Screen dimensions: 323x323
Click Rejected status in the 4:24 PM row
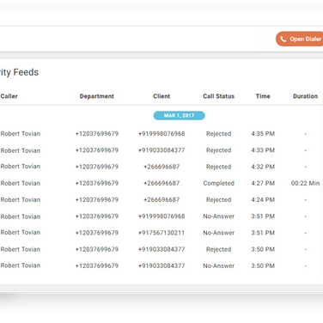(x=219, y=200)
